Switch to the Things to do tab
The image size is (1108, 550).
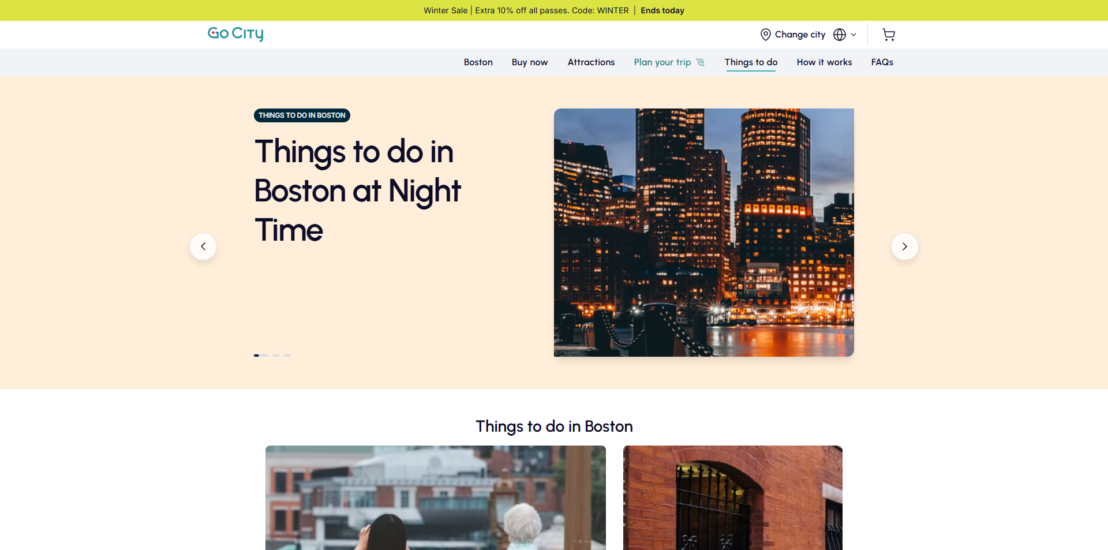pyautogui.click(x=751, y=62)
